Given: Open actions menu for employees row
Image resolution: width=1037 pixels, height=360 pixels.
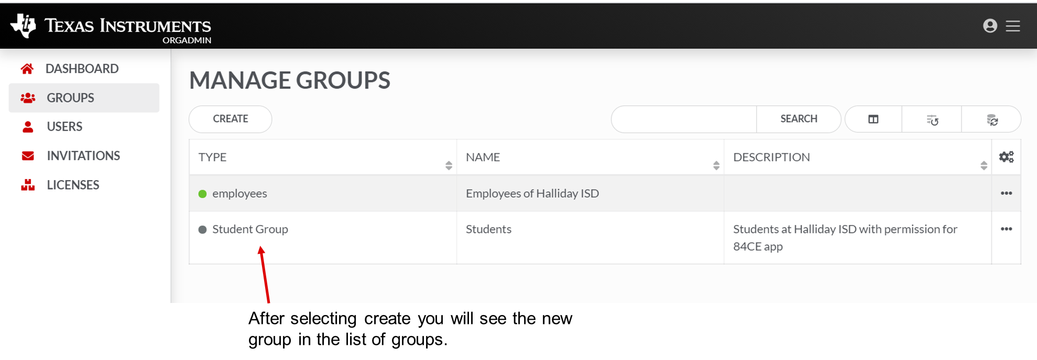Looking at the screenshot, I should coord(1006,193).
